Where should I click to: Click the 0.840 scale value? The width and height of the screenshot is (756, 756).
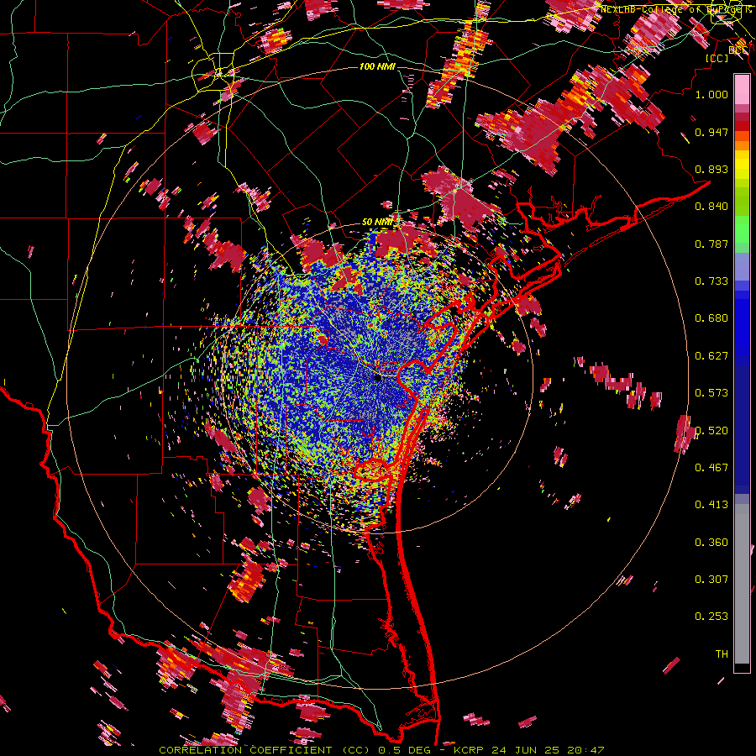711,207
